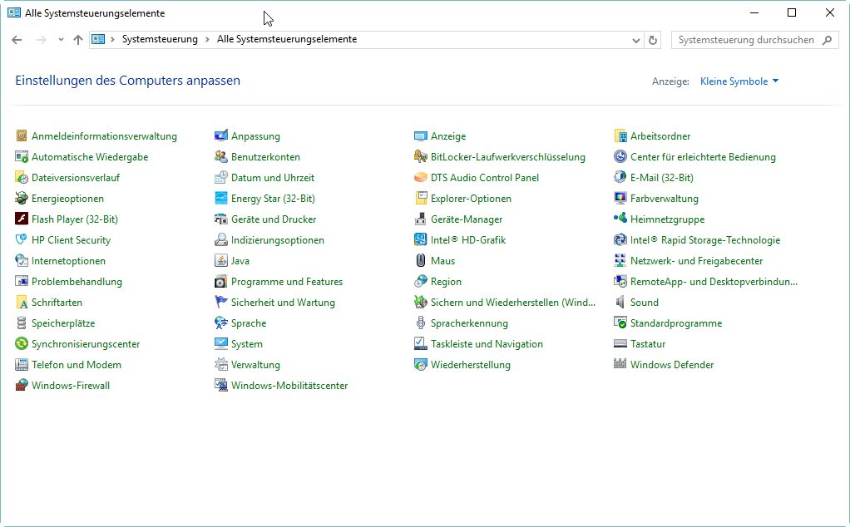
Task: Open Energy Star (32-Bit)
Action: (x=273, y=198)
